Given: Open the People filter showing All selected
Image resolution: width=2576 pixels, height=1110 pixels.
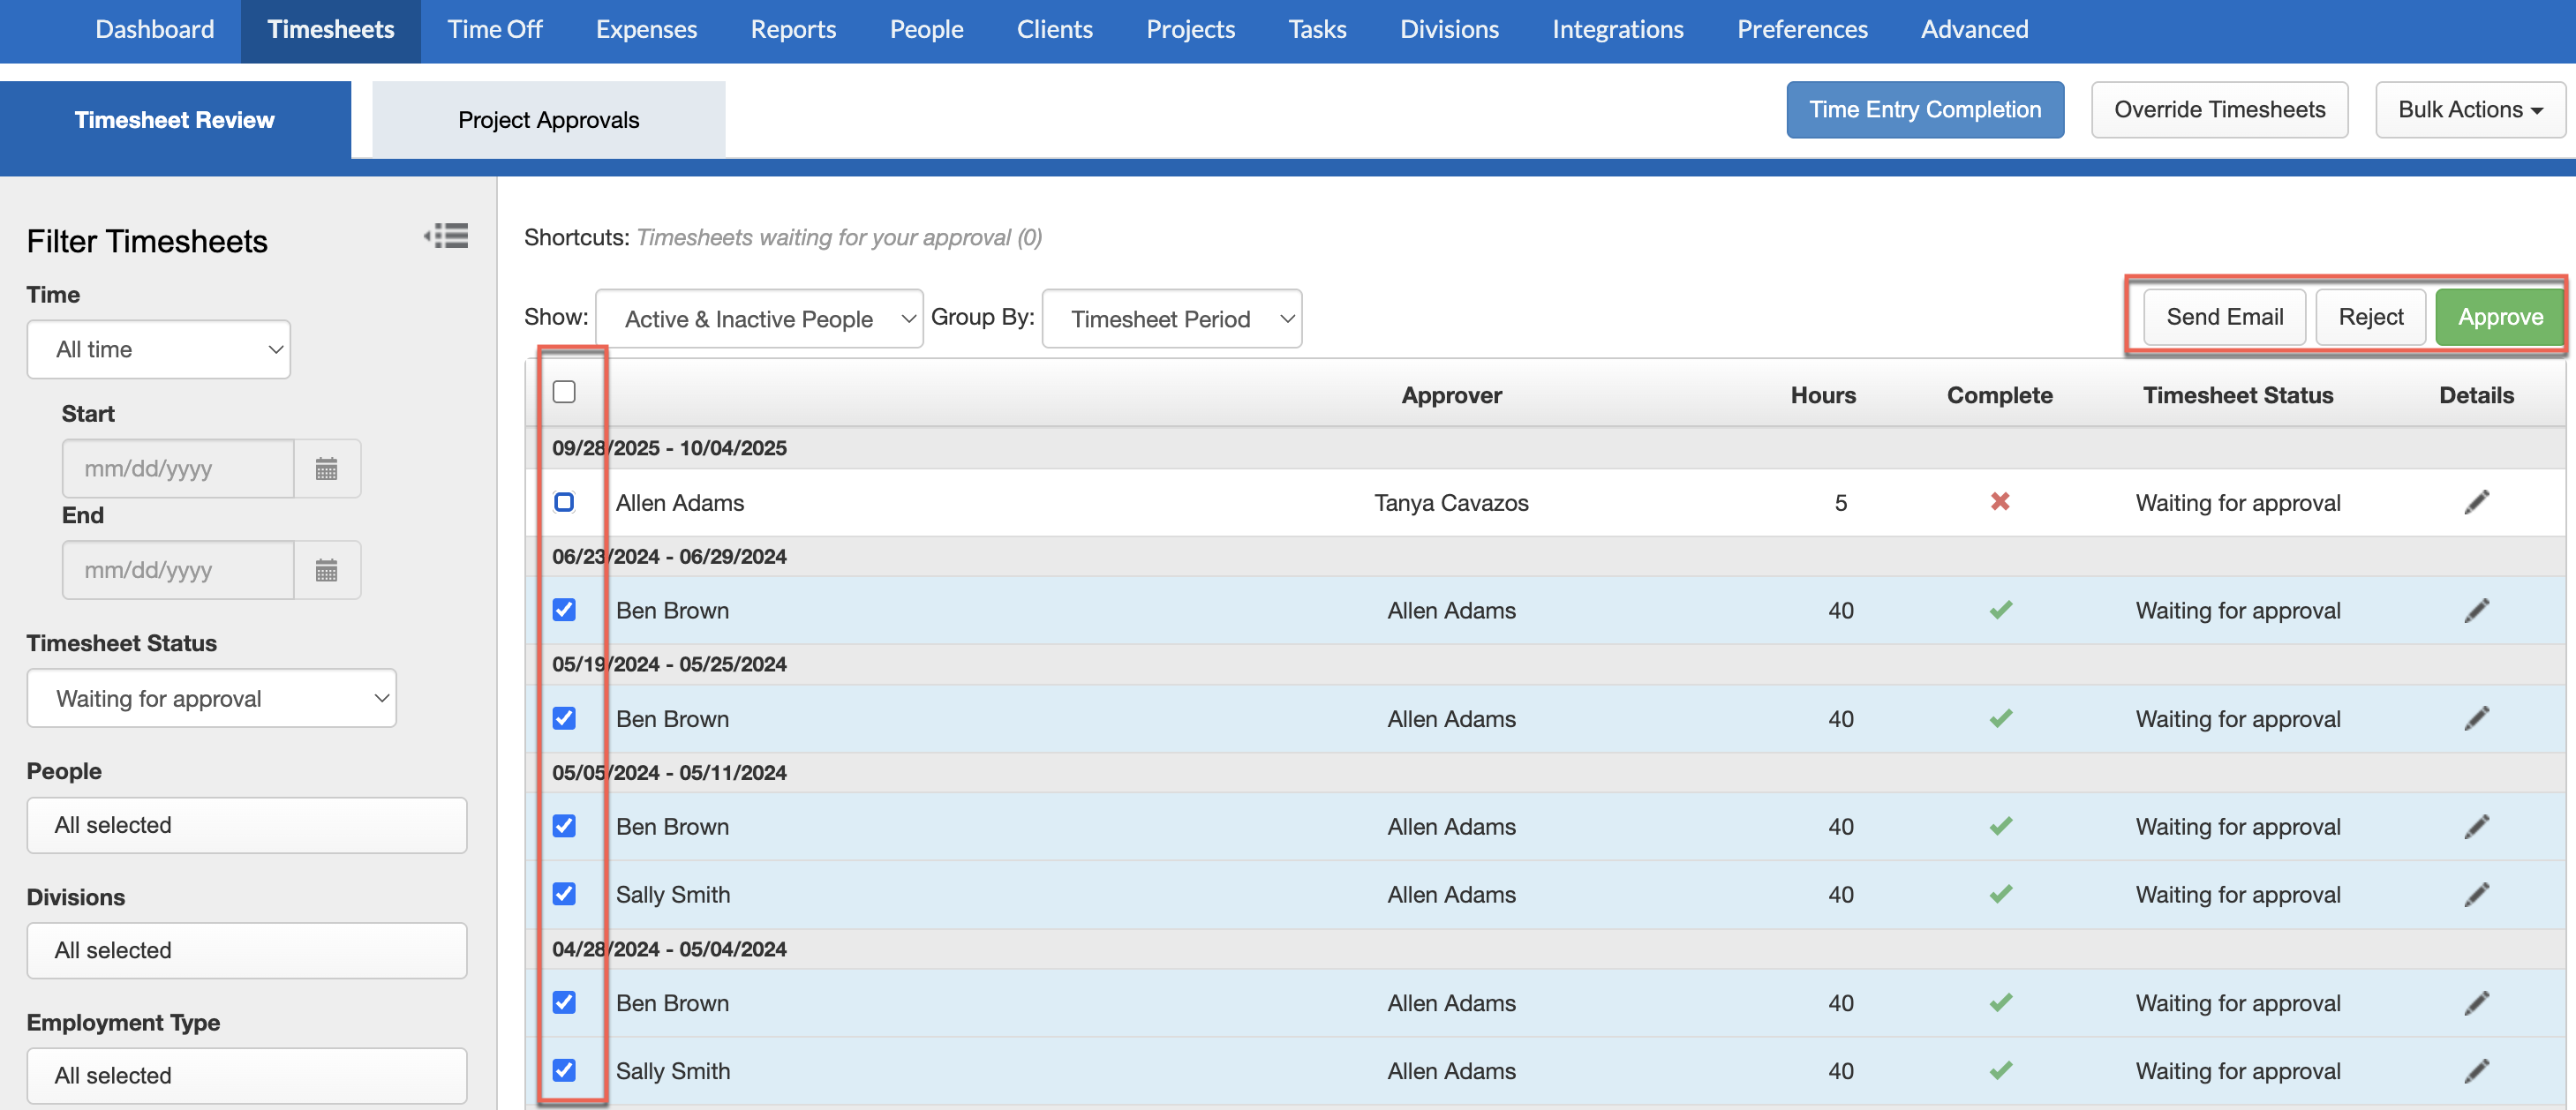Looking at the screenshot, I should (x=246, y=824).
